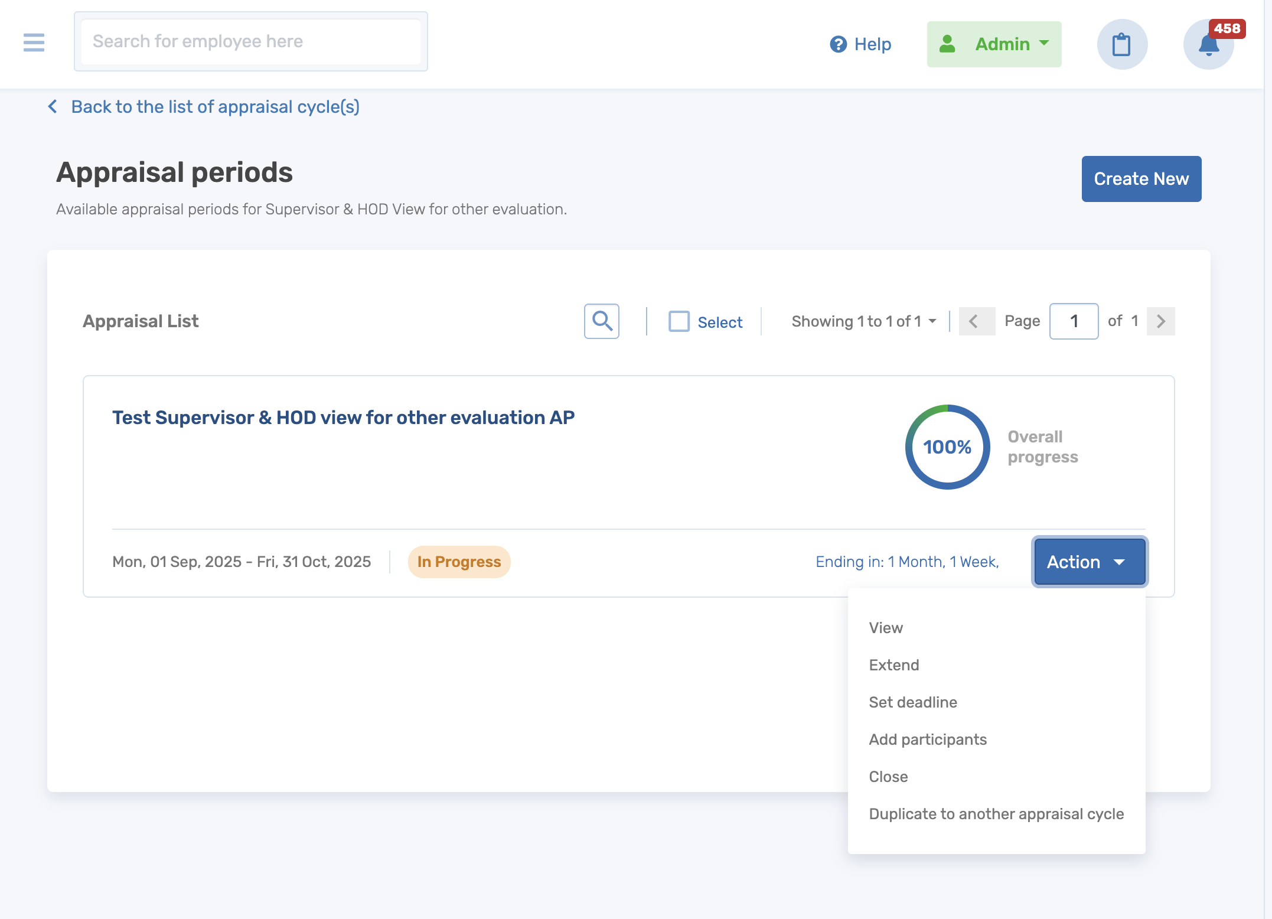Image resolution: width=1272 pixels, height=919 pixels.
Task: Expand the Admin user dropdown
Action: coord(994,44)
